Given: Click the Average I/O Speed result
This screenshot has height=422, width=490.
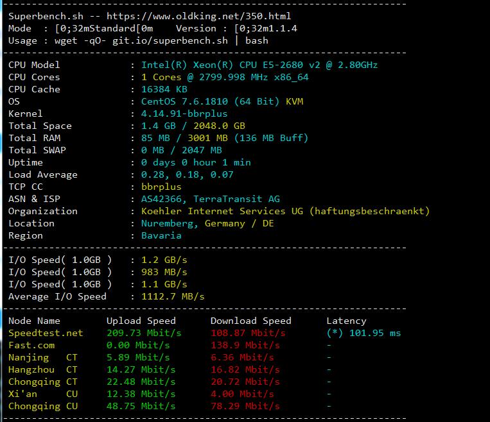Looking at the screenshot, I should coord(173,296).
